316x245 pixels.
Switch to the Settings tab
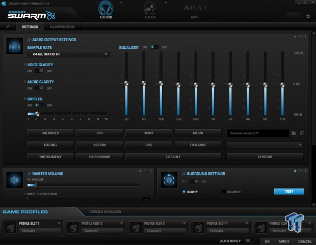click(30, 27)
